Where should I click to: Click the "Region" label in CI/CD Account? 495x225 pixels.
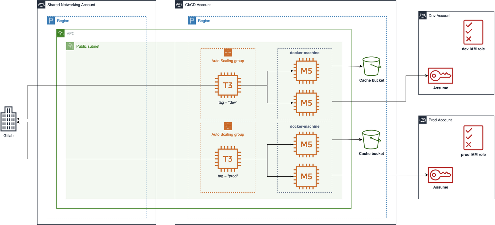pos(204,21)
